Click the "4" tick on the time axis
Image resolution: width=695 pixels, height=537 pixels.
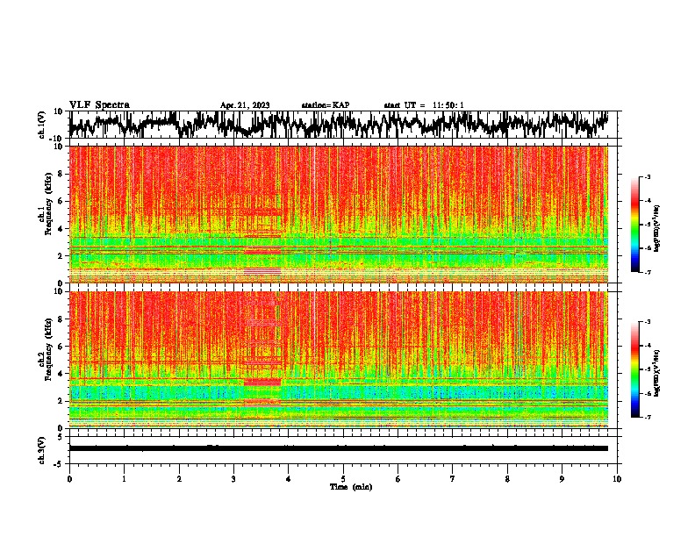289,479
